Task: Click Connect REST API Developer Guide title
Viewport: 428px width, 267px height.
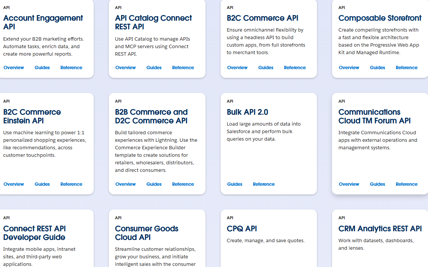Action: tap(34, 233)
